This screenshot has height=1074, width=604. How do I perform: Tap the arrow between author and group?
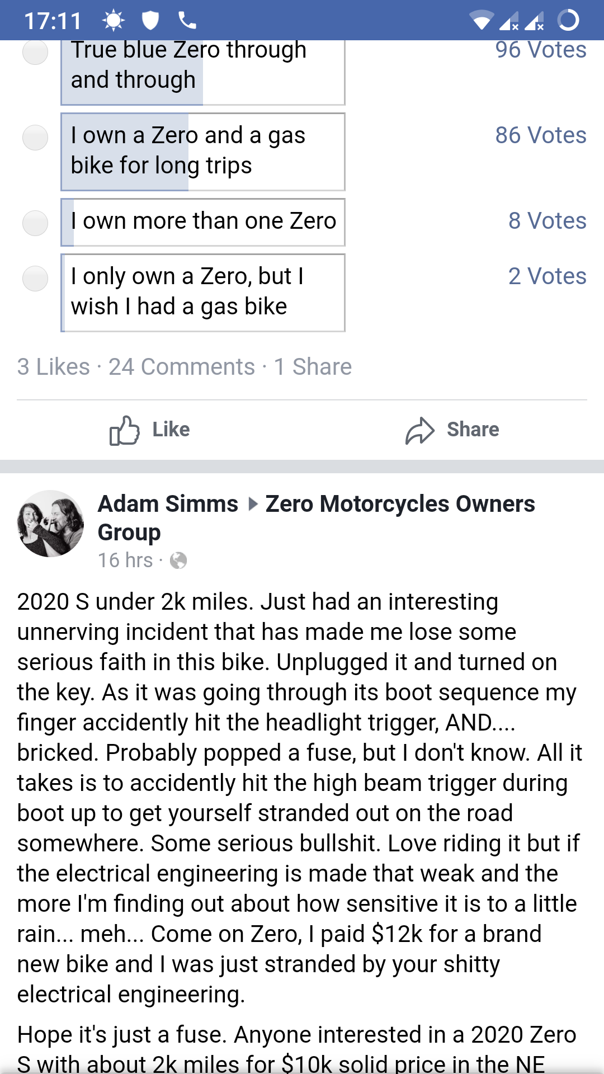[253, 505]
